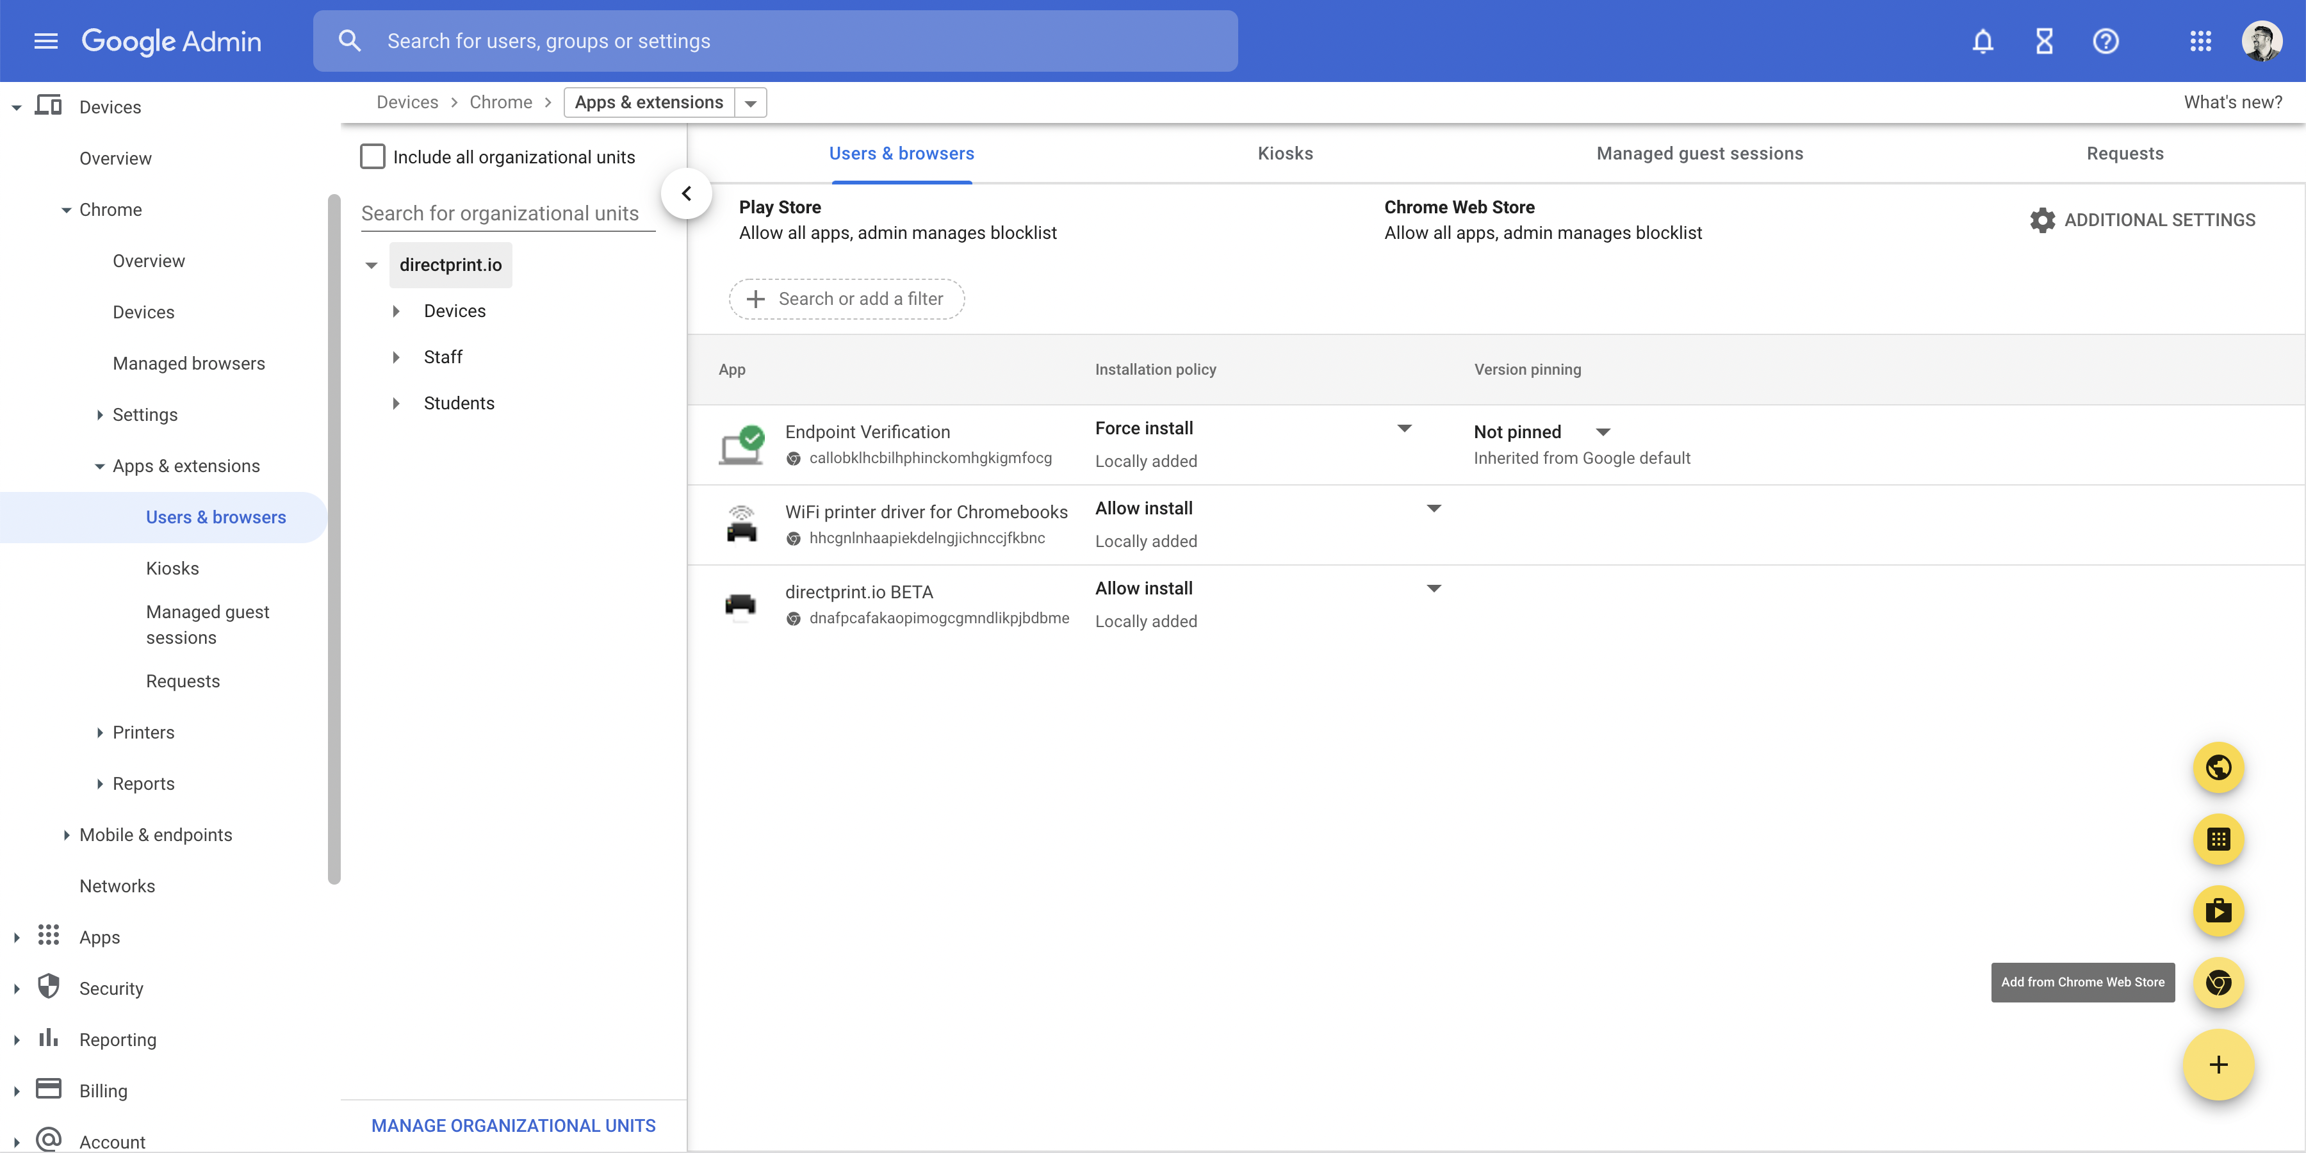The width and height of the screenshot is (2306, 1153).
Task: Select the Users & browsers tab
Action: click(901, 154)
